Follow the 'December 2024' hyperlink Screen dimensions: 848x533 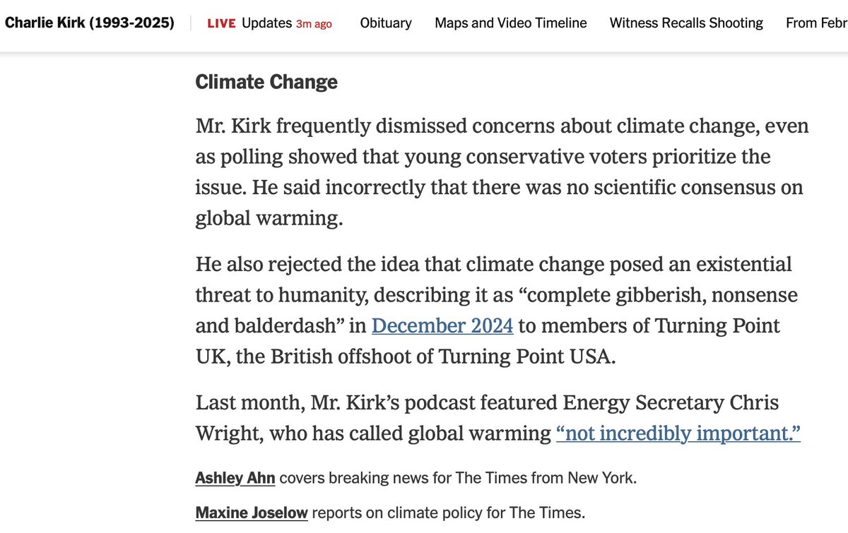click(x=442, y=326)
